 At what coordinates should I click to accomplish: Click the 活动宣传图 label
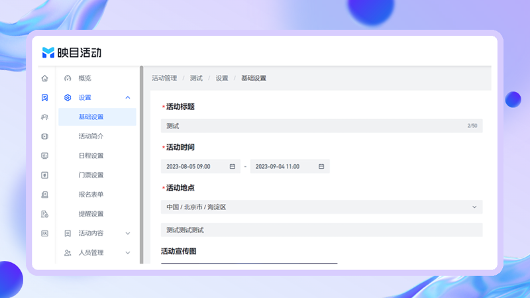point(178,252)
